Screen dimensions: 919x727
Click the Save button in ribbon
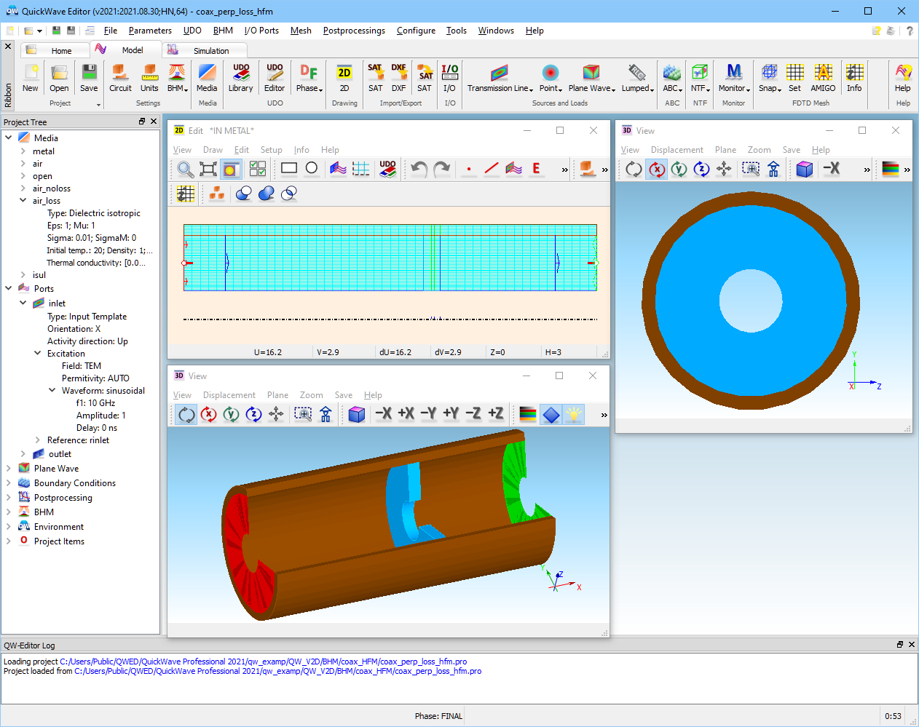(x=89, y=78)
